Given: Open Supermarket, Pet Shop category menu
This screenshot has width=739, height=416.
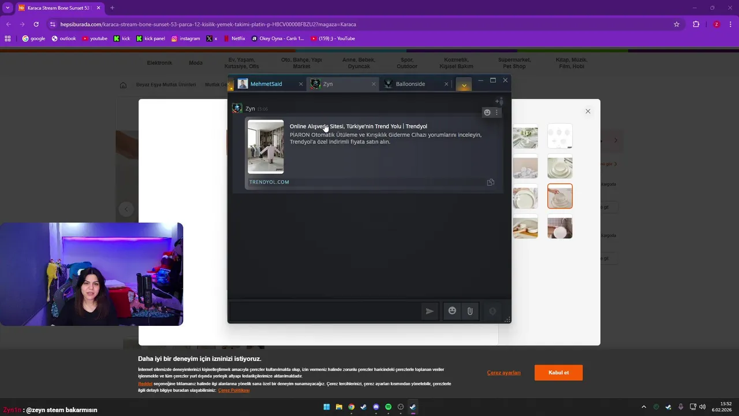Looking at the screenshot, I should pos(514,63).
